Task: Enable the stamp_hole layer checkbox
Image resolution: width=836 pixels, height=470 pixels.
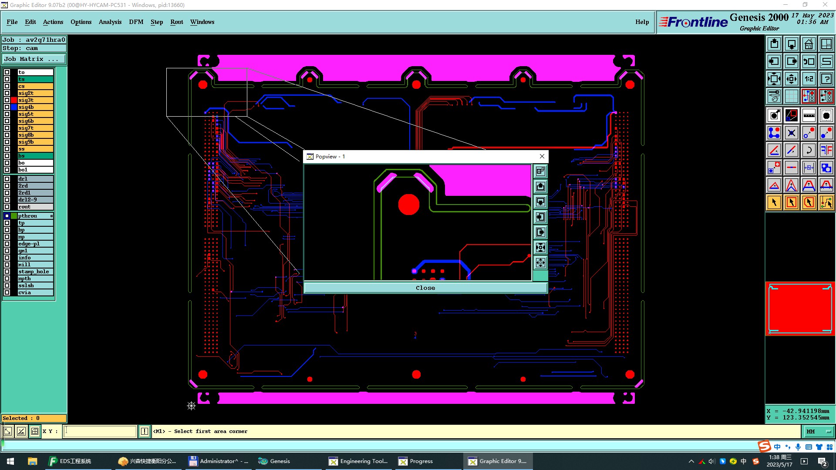Action: click(x=7, y=272)
